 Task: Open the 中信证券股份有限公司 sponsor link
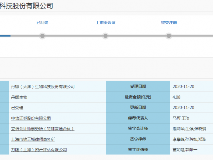[31, 118]
